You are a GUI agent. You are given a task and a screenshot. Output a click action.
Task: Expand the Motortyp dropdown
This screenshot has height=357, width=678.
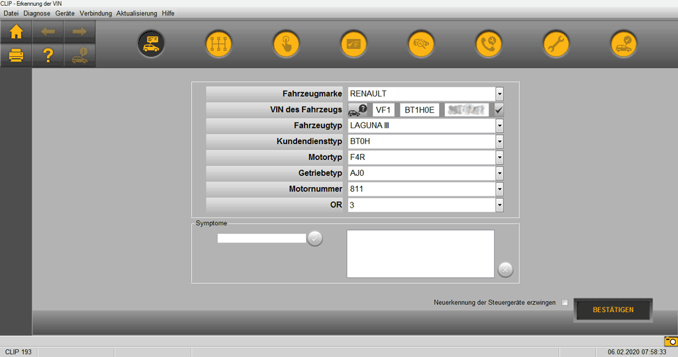[500, 157]
